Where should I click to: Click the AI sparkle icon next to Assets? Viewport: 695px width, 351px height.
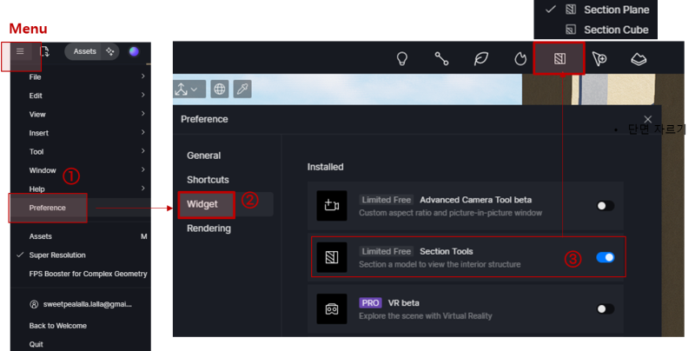[x=110, y=51]
